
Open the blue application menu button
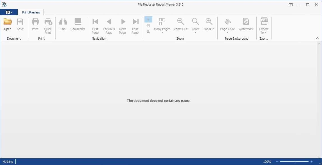click(9, 12)
